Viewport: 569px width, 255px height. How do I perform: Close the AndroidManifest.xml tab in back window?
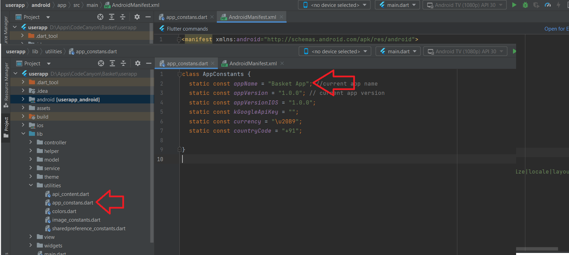click(281, 17)
